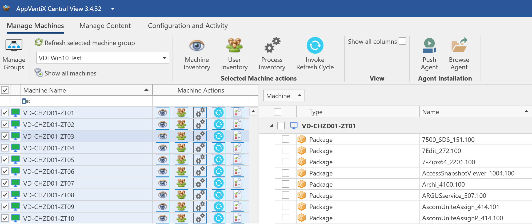Switch to Configuration and Activity tab

tap(188, 26)
